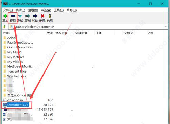Open the 工具(T) menu
This screenshot has height=124, width=170.
tap(59, 10)
